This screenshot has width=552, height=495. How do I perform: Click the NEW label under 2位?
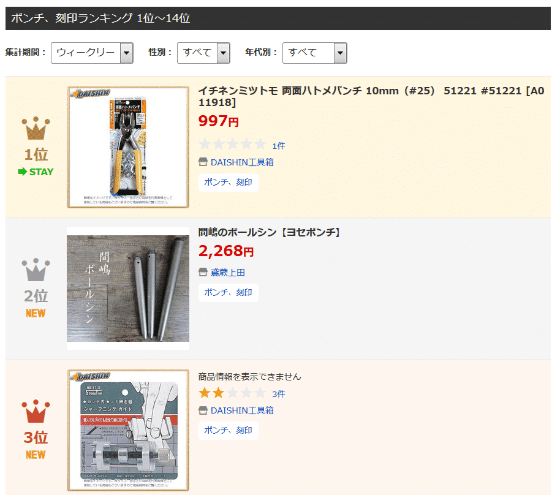(36, 313)
